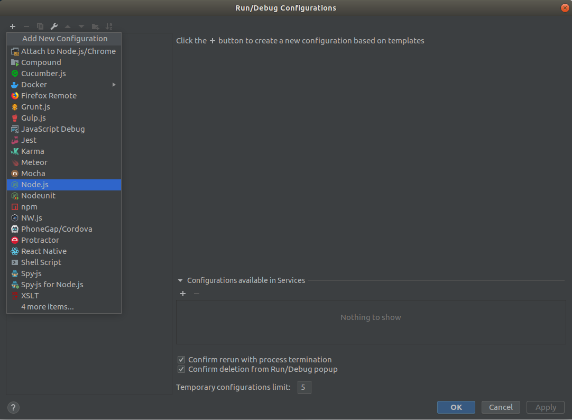Click the React Native atom icon
This screenshot has width=572, height=420.
[x=15, y=251]
